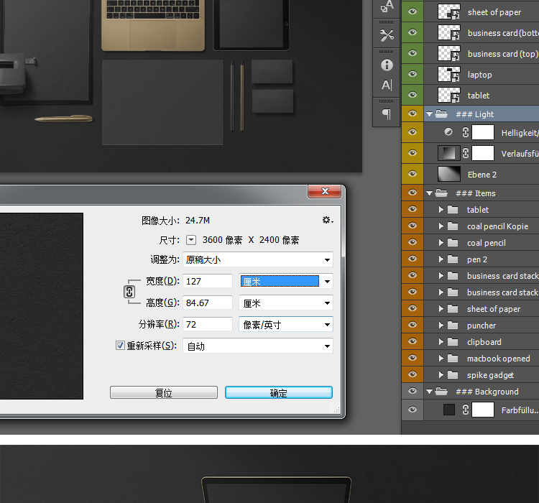Click the Helligkeit adjustment layer icon

[x=448, y=132]
